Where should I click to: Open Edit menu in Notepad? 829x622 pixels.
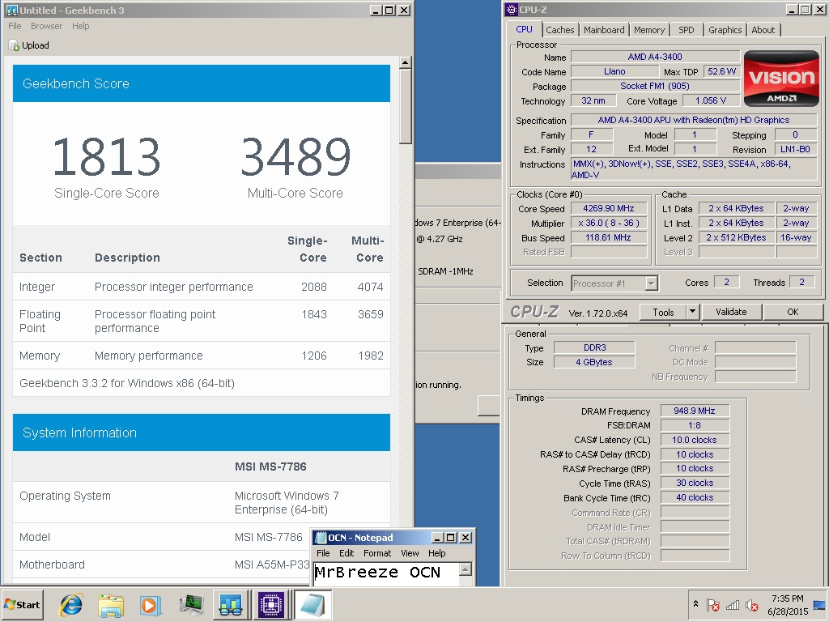[x=346, y=553]
